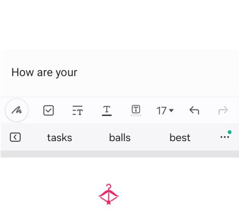Screen dimensions: 239x216
Task: Click on the word "How" in note
Action: [x=23, y=72]
